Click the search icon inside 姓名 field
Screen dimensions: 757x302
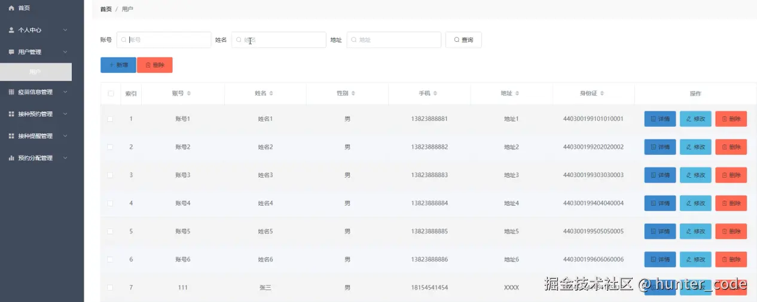239,40
